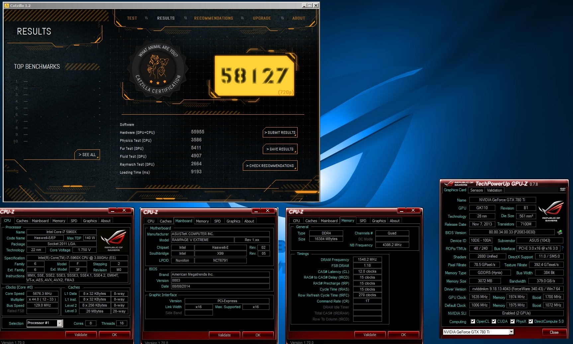The image size is (573, 344).
Task: Minimize the CPU-Z window showing the Memory tab
Action: point(401,210)
